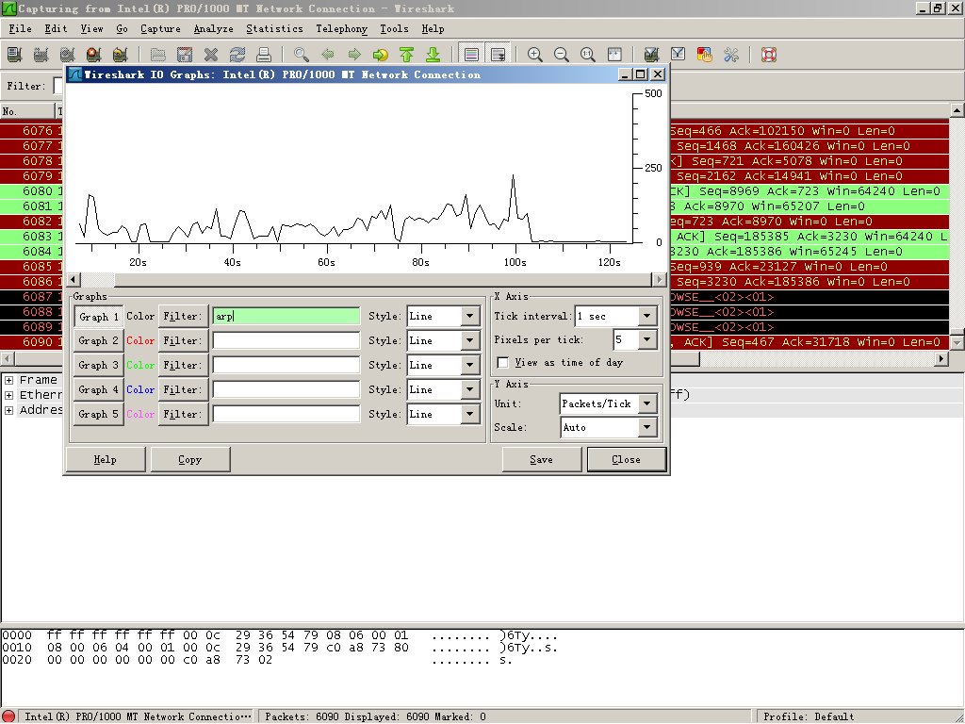Edit capture filters toolbar icon

pyautogui.click(x=651, y=55)
